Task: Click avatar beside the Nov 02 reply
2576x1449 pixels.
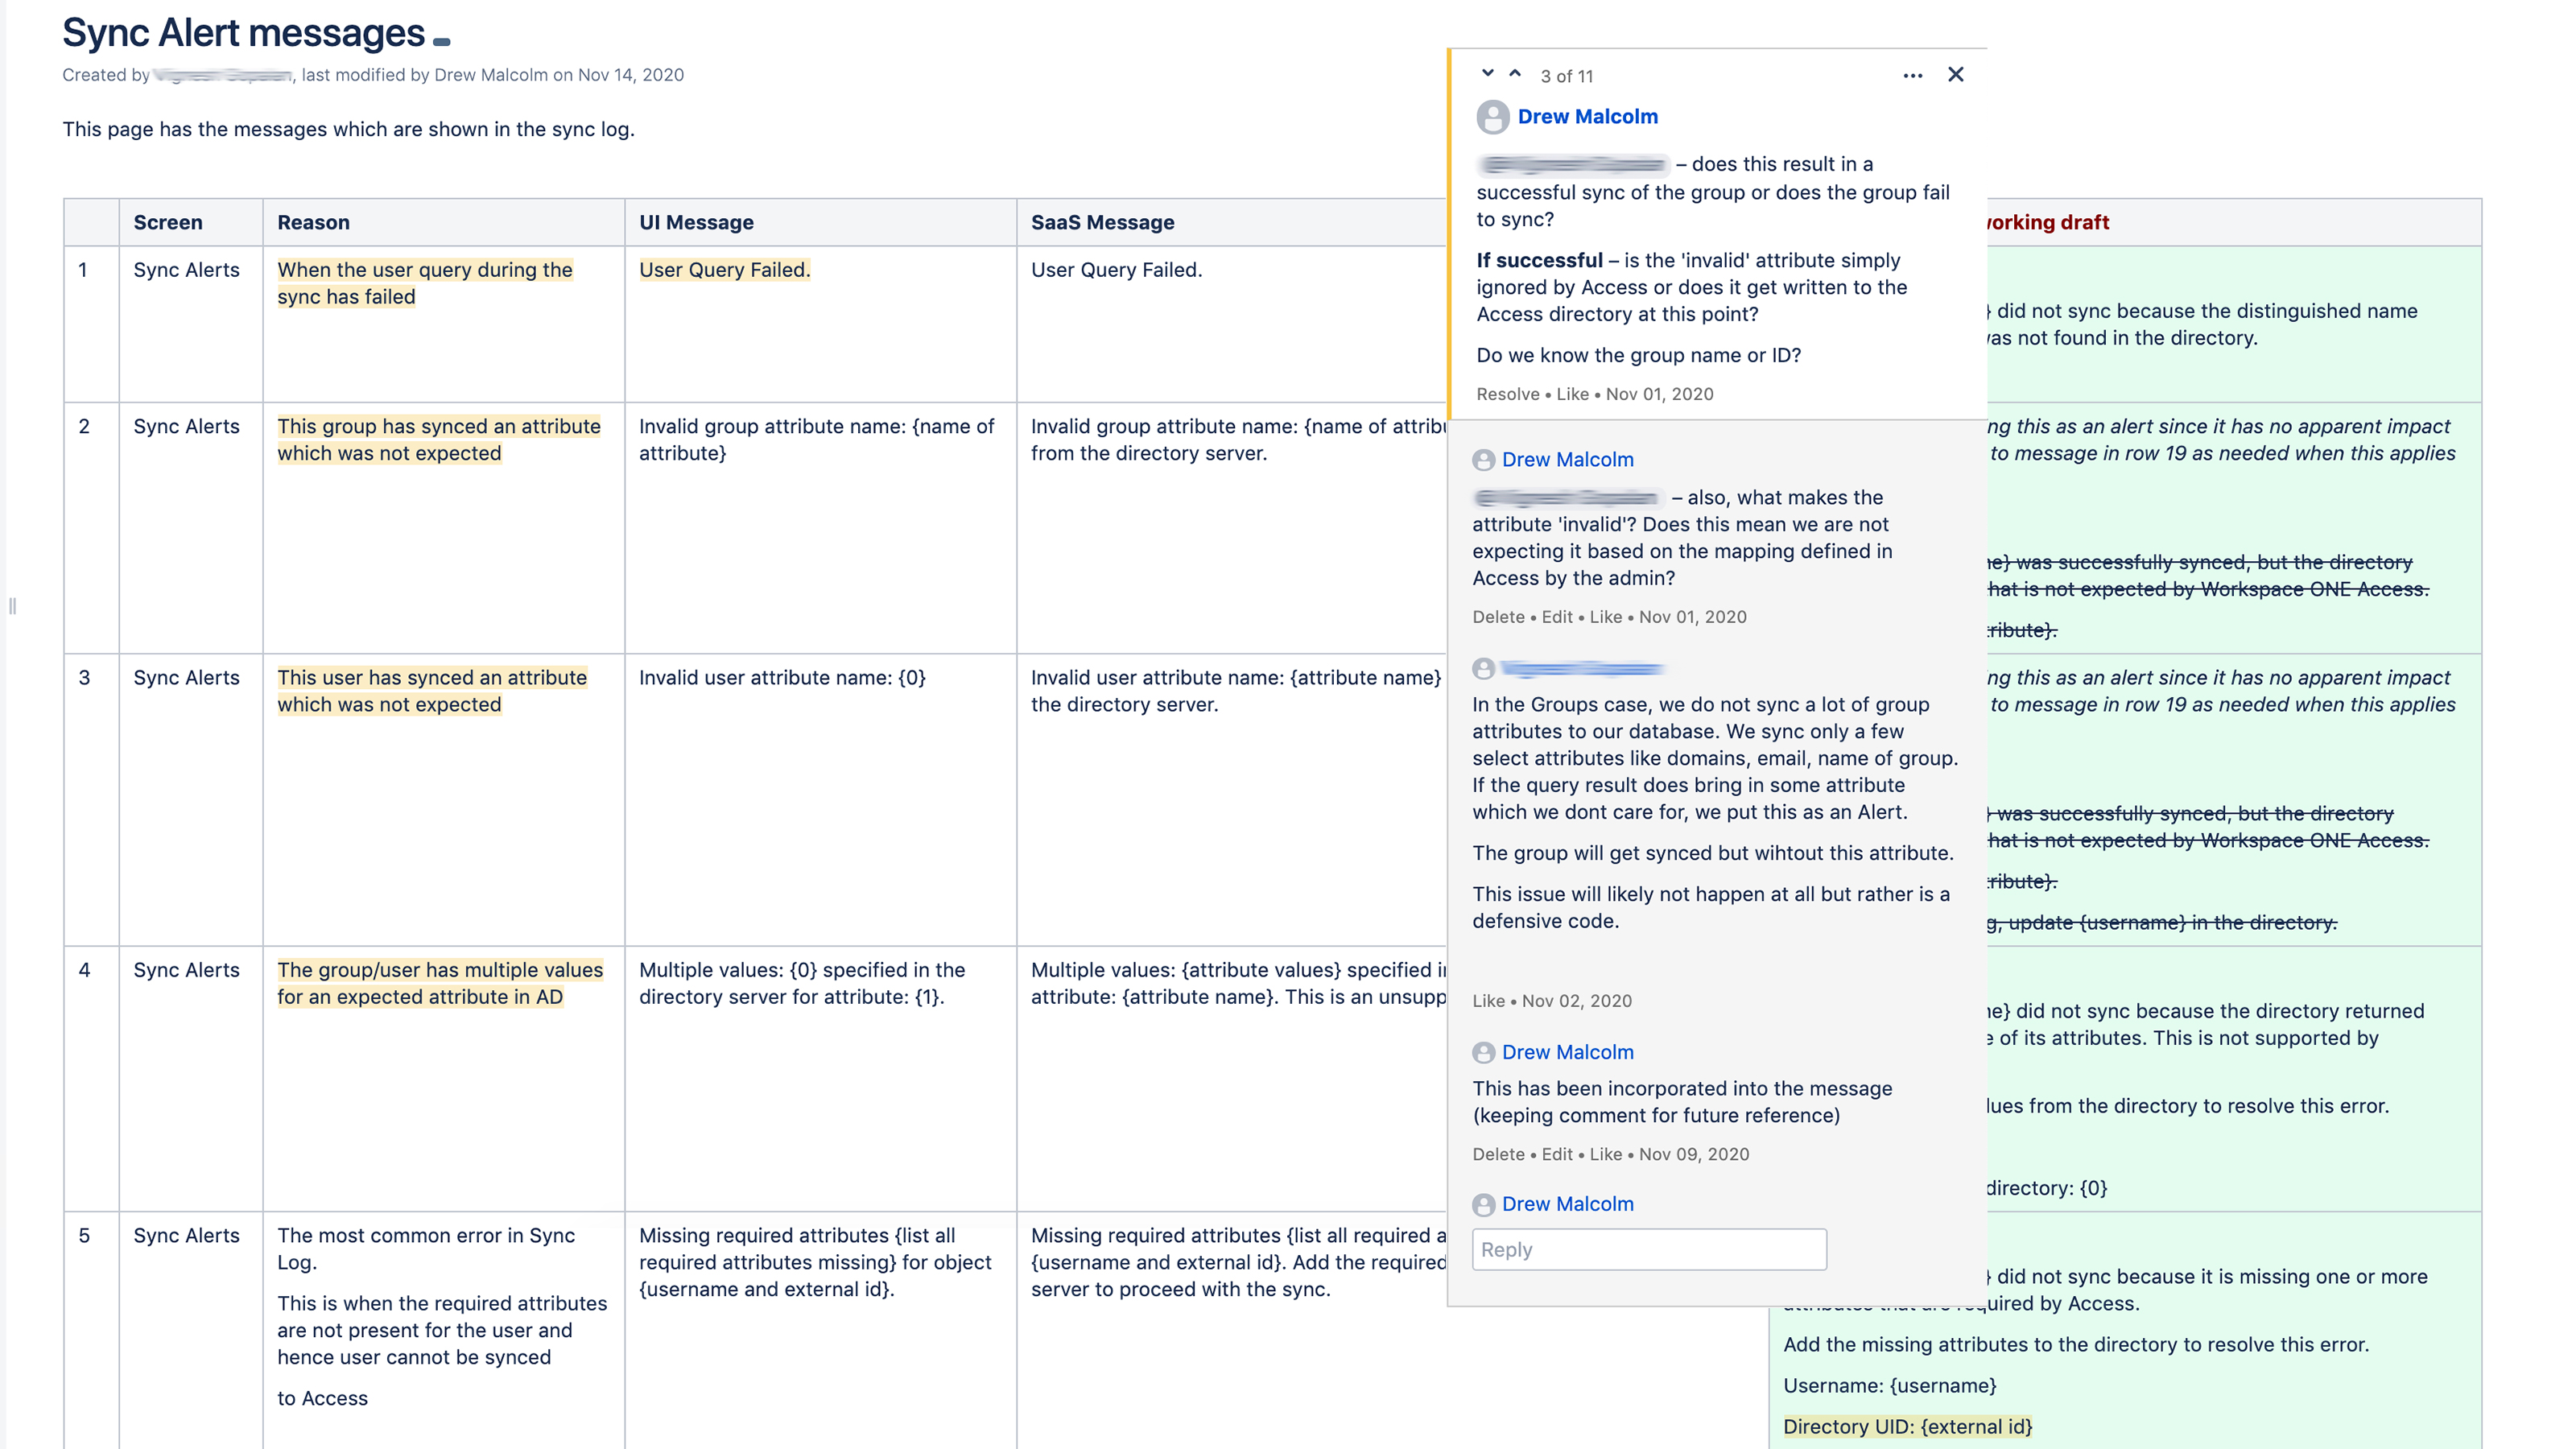Action: pos(1484,668)
